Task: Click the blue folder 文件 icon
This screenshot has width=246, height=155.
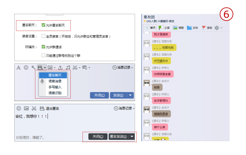Action: click(189, 28)
